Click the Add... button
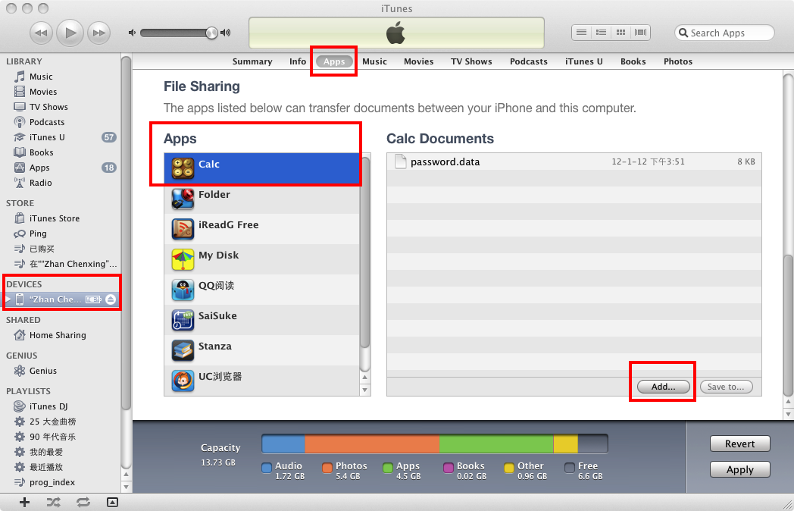This screenshot has width=794, height=511. tap(664, 387)
